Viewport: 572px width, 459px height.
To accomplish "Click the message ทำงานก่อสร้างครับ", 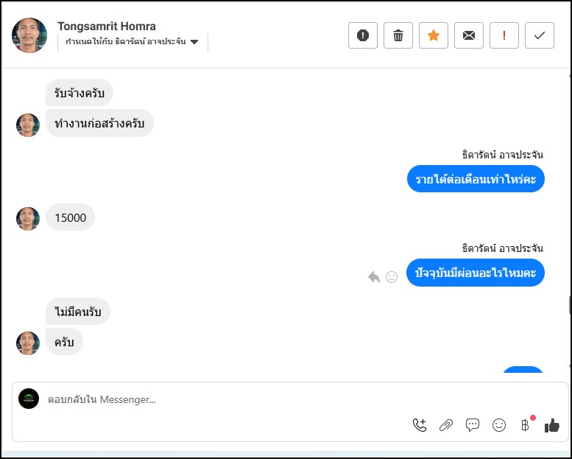I will [x=99, y=124].
